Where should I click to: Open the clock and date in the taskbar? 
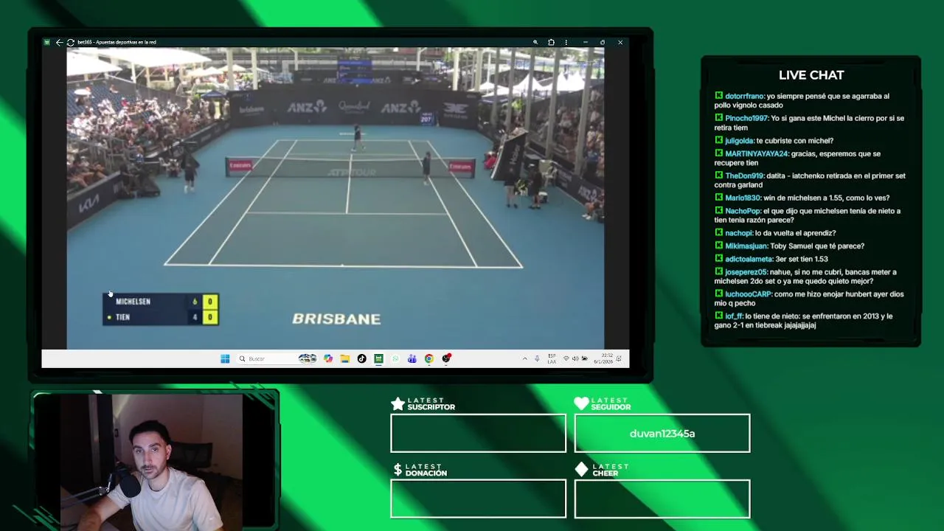pyautogui.click(x=603, y=359)
